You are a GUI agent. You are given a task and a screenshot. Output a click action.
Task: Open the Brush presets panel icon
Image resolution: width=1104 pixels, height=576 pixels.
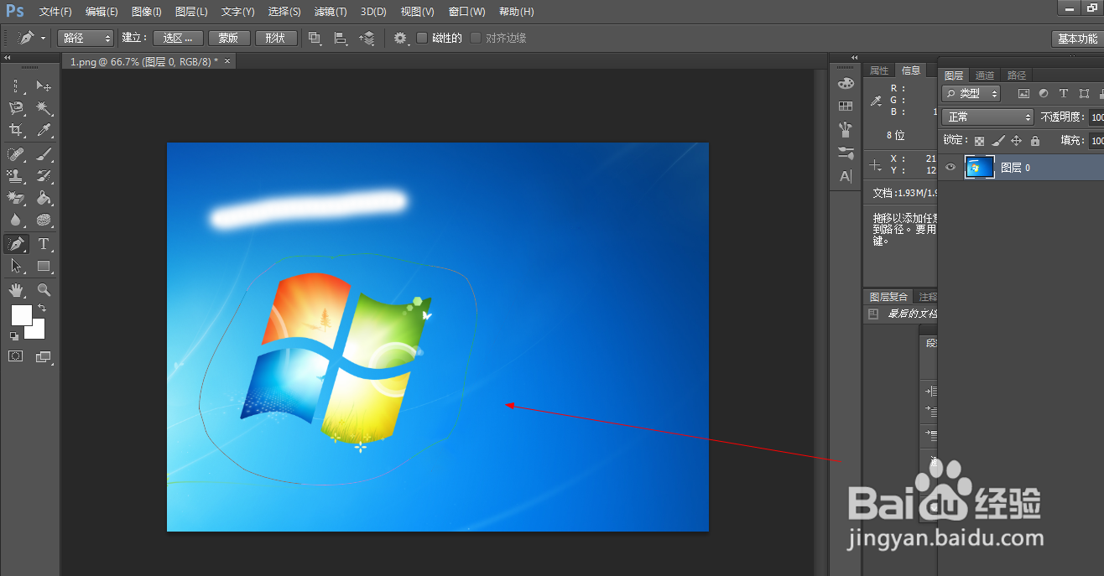pos(846,130)
